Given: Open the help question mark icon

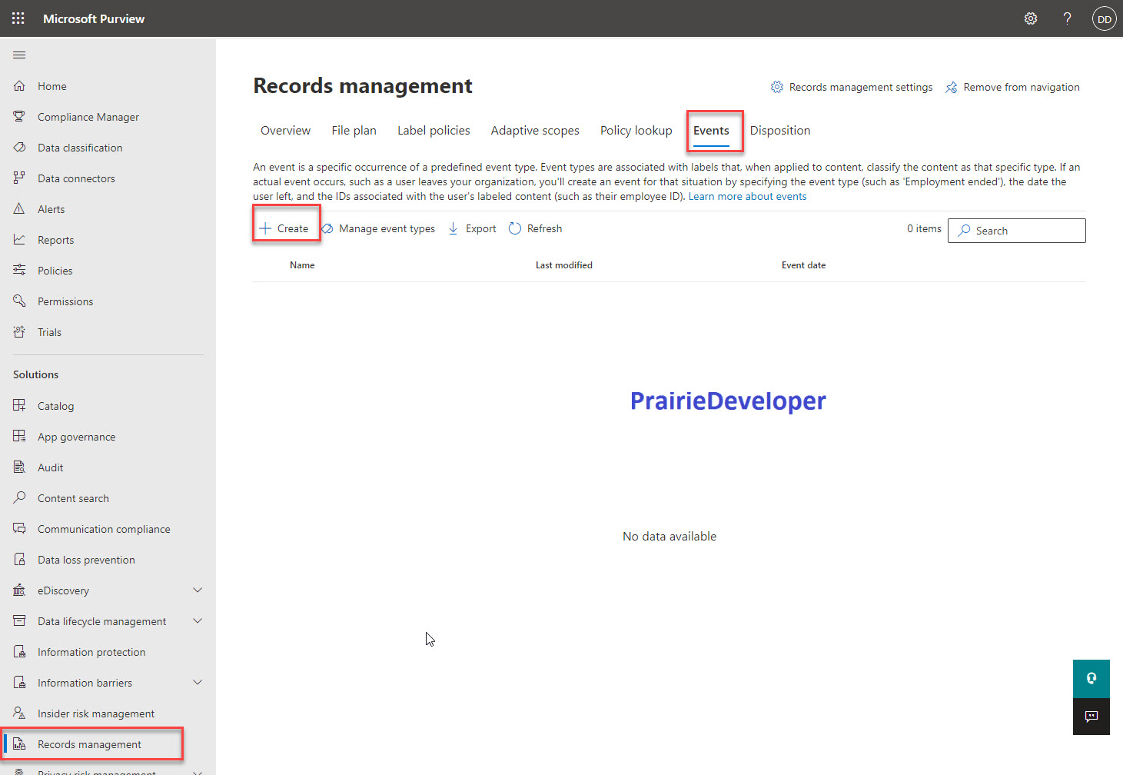Looking at the screenshot, I should (x=1067, y=18).
